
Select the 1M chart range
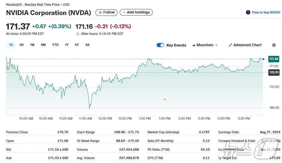32,45
